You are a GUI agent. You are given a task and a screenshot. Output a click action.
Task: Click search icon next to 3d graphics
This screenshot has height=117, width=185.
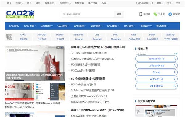click(x=175, y=86)
